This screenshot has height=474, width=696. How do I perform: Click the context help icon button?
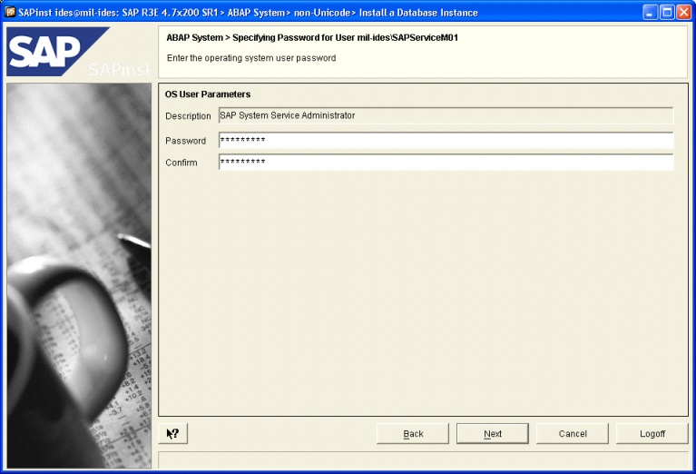click(172, 433)
